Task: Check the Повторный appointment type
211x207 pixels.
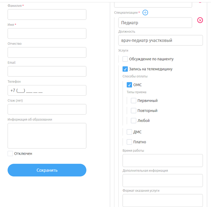Action: 134,111
